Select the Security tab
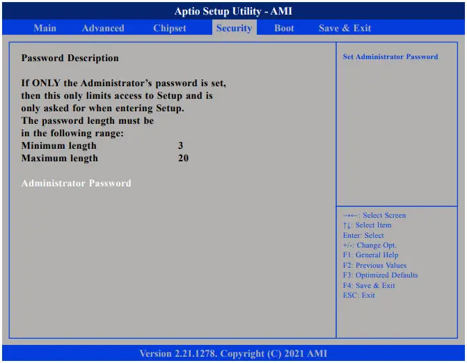The width and height of the screenshot is (467, 363). (234, 28)
